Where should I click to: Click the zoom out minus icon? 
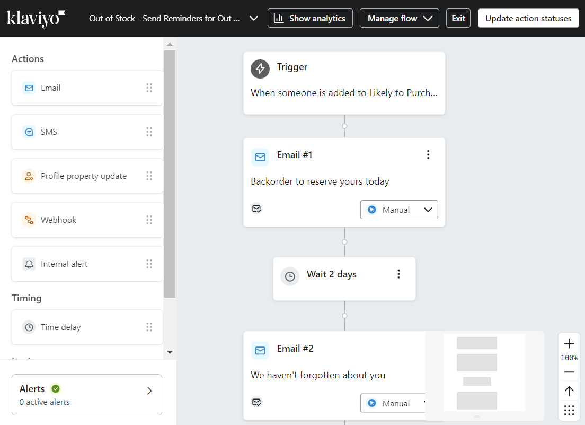point(569,372)
